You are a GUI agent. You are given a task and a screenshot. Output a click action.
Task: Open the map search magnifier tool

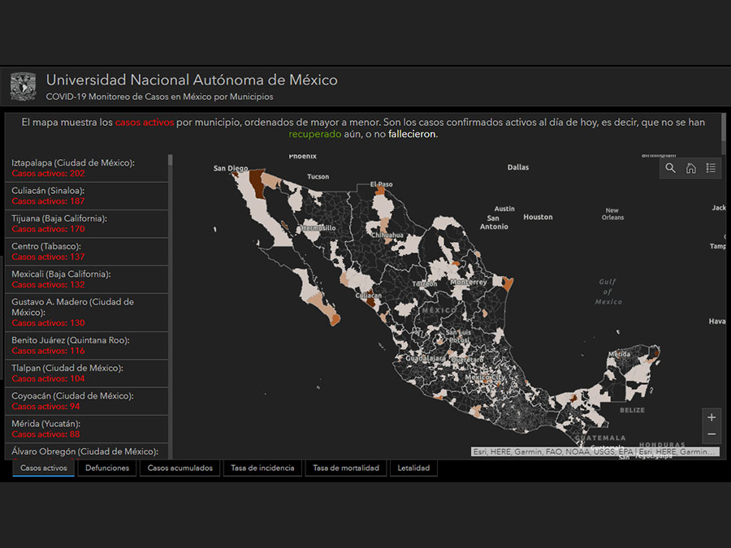[x=671, y=168]
